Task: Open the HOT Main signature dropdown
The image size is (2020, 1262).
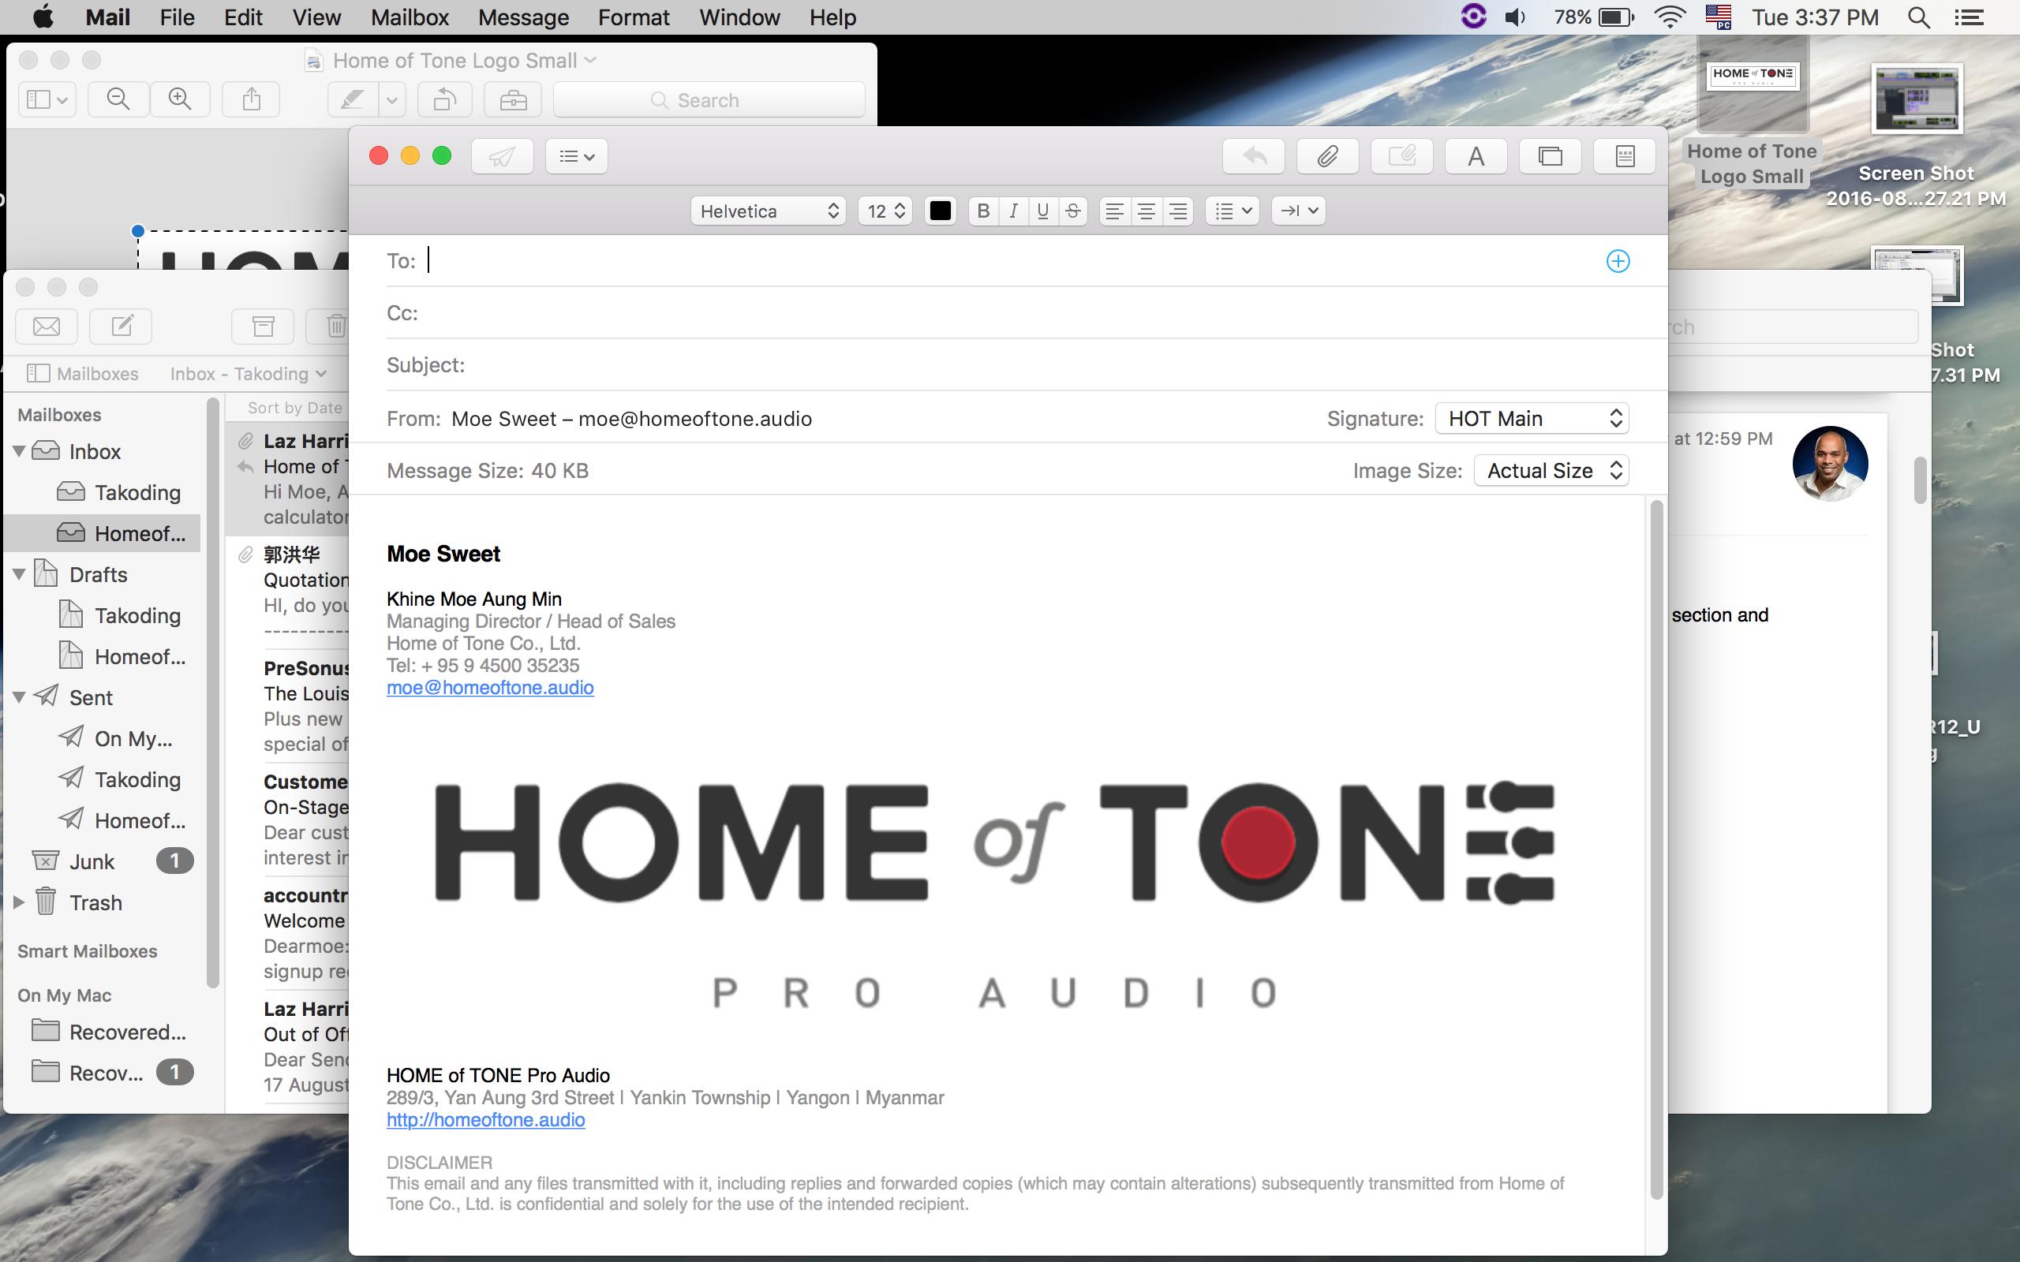Action: point(1532,418)
